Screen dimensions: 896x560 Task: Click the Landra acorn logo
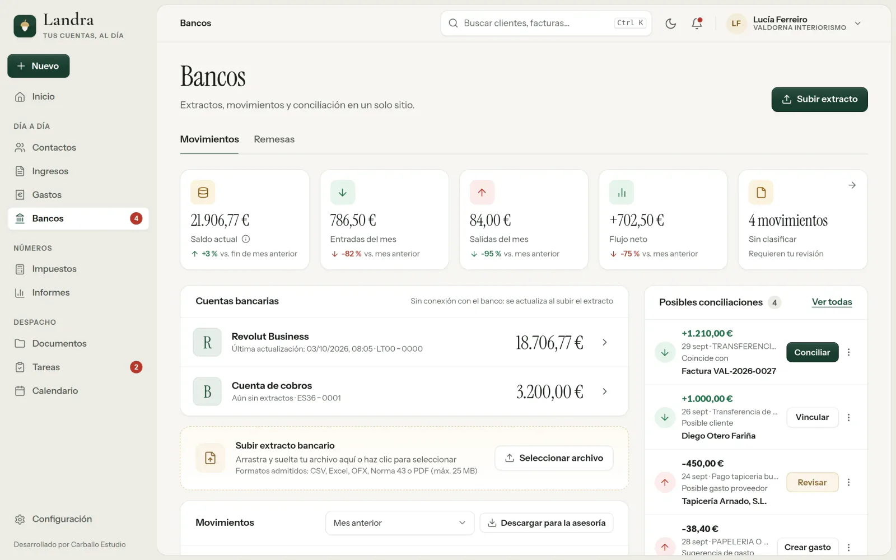coord(25,26)
